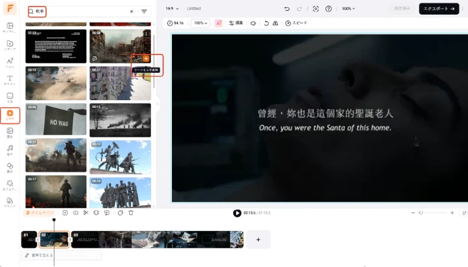Viewport: 468px width, 267px height.
Task: Open the Subtitle panel in sidebar
Action: 10,97
